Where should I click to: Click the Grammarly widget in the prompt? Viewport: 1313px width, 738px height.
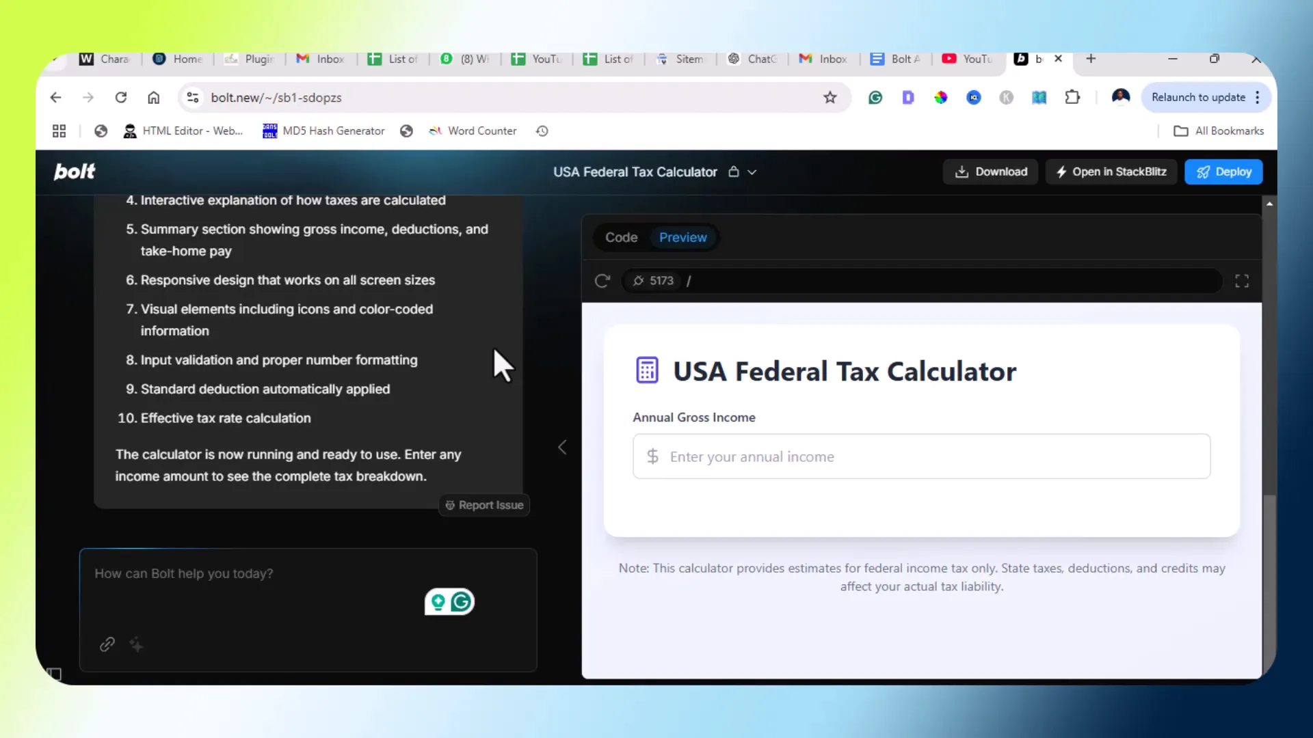449,602
